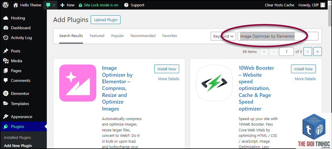The image size is (332, 149).
Task: Click the Pages icon in sidebar
Action: pyautogui.click(x=6, y=71)
